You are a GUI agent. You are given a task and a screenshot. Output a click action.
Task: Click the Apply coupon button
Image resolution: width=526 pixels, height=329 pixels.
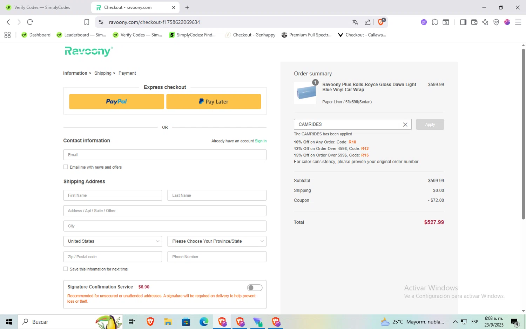pos(430,125)
